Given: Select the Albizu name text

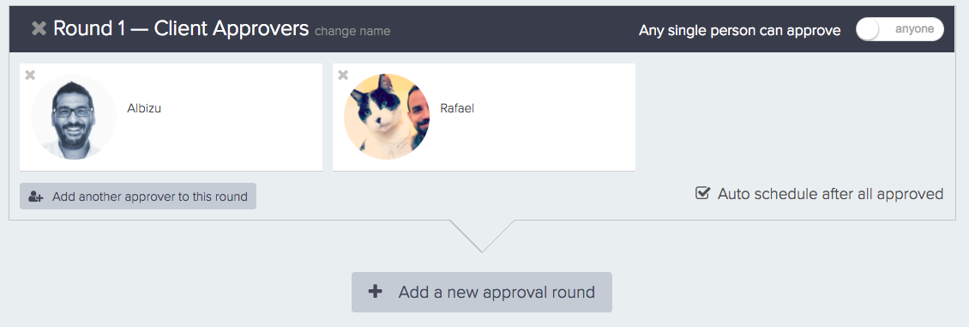Looking at the screenshot, I should pyautogui.click(x=144, y=108).
